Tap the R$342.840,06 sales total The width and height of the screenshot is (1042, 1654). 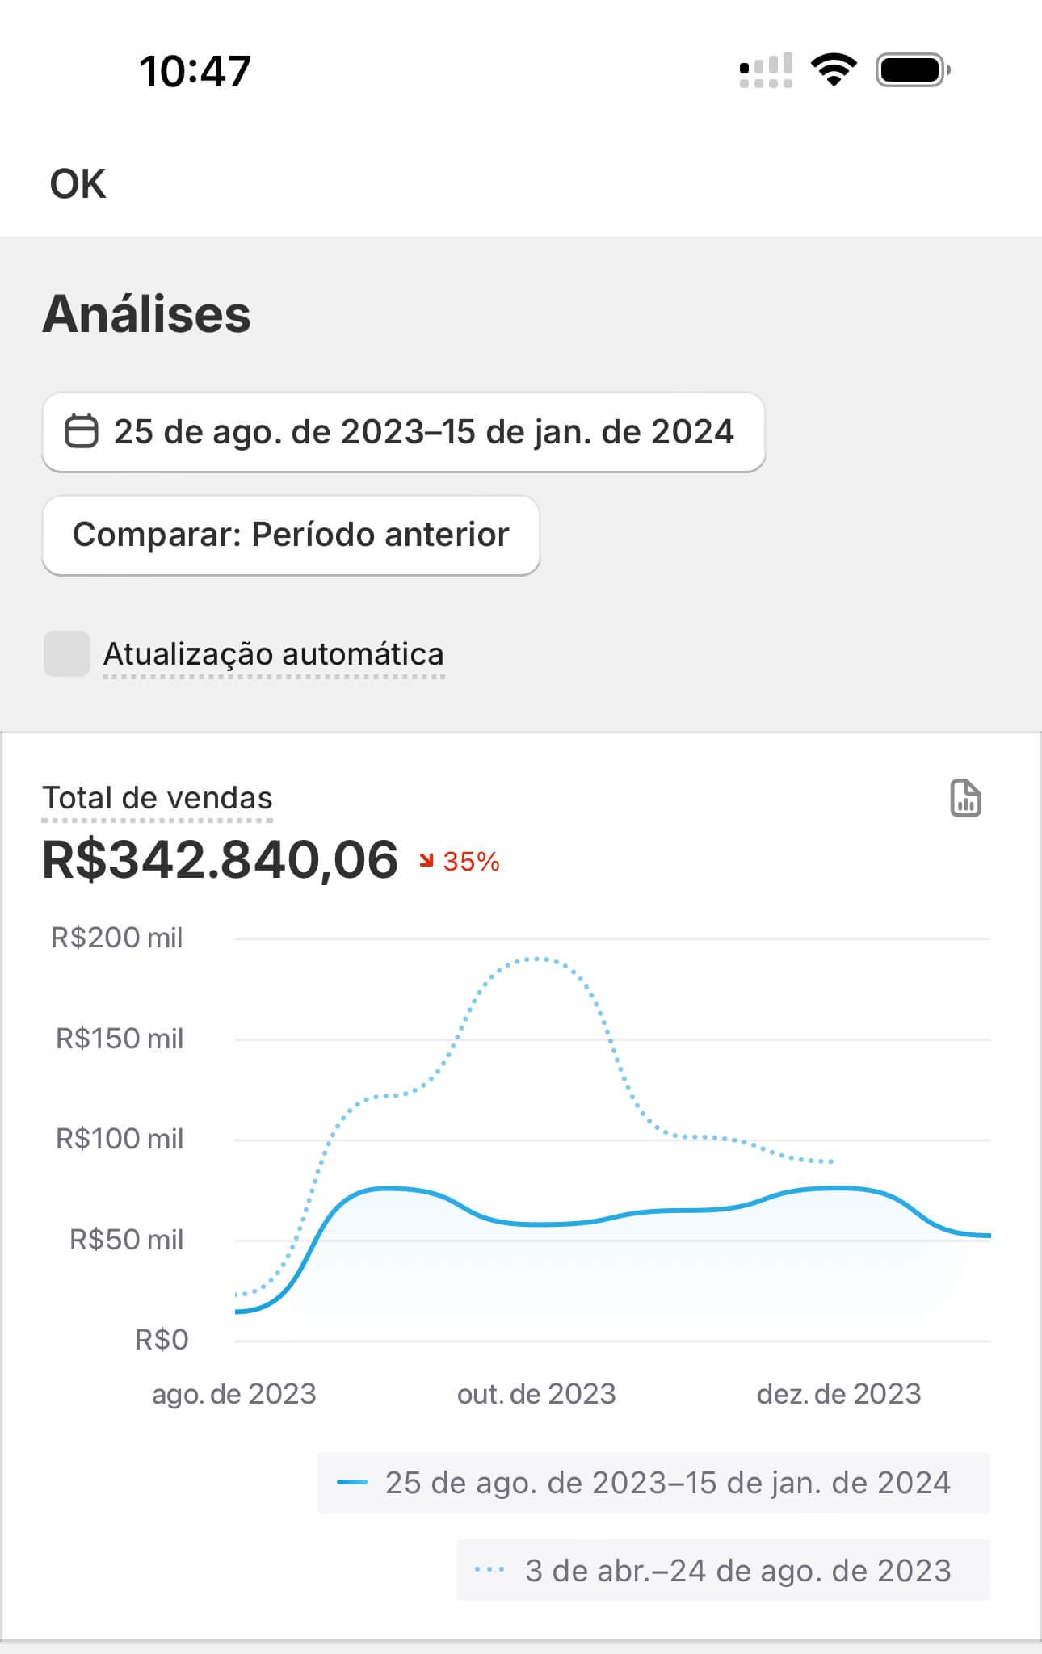(x=220, y=860)
